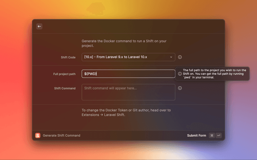Click the Shift Command label
The width and height of the screenshot is (257, 160).
(65, 88)
